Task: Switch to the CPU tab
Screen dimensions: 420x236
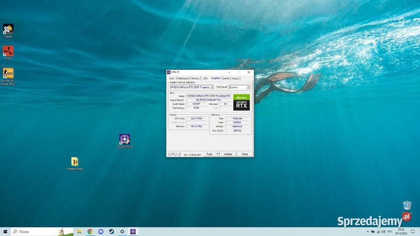Action: [171, 78]
